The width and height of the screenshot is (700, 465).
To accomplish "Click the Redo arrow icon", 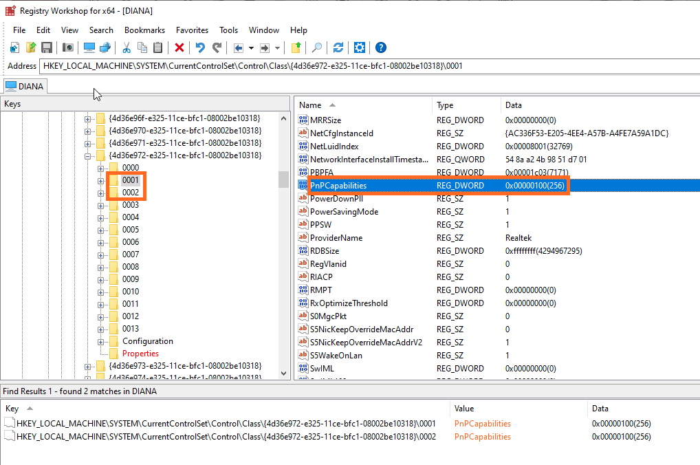I will [217, 47].
